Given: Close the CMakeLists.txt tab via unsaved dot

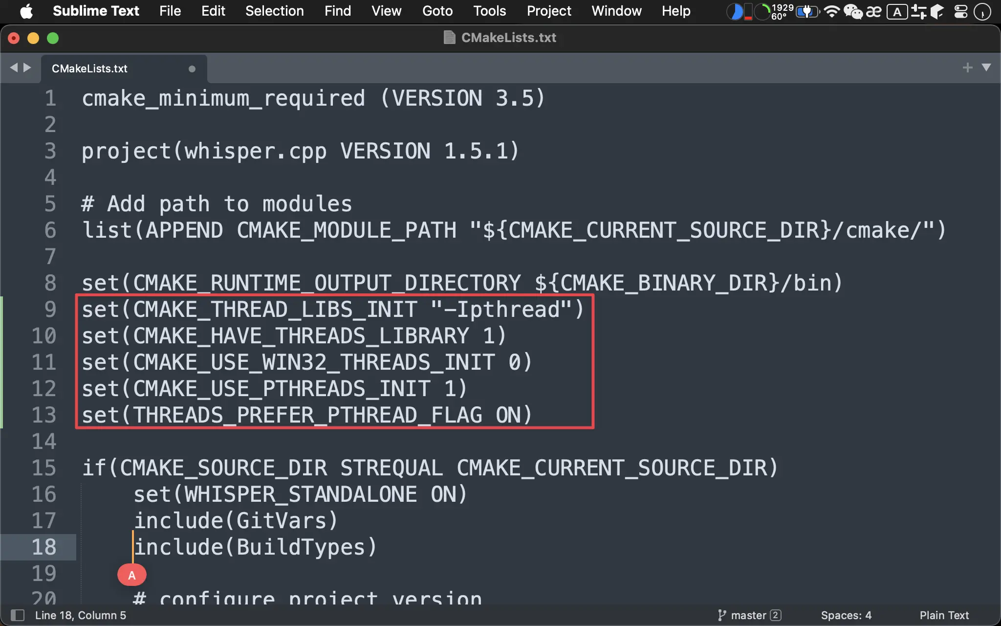Looking at the screenshot, I should pos(192,69).
